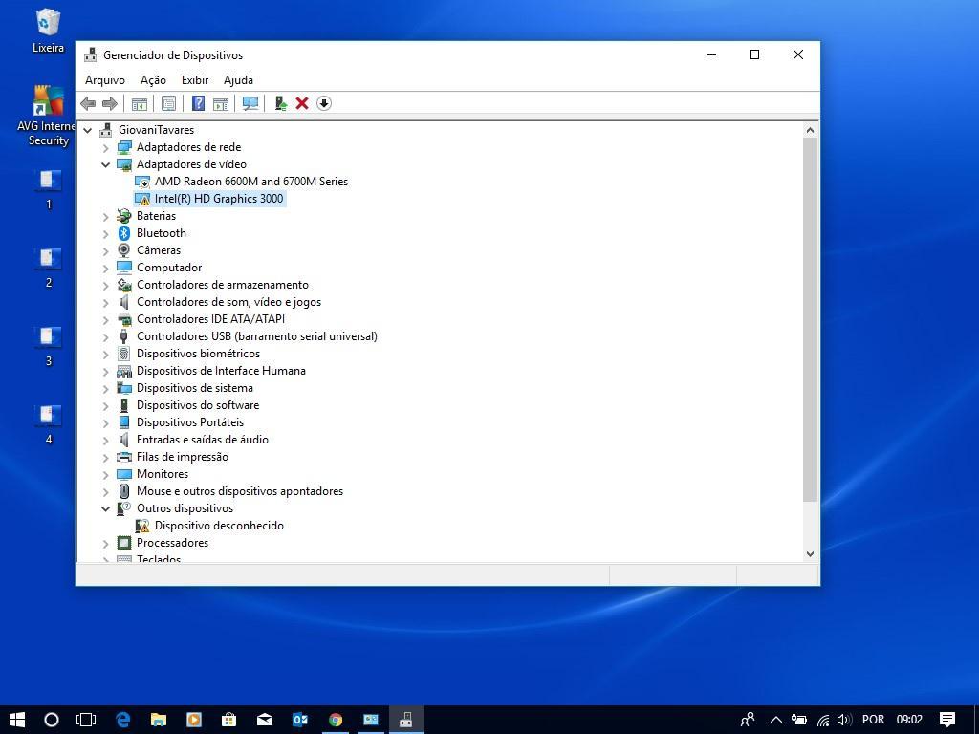Open Outlook from the taskbar
This screenshot has width=979, height=734.
click(x=299, y=720)
